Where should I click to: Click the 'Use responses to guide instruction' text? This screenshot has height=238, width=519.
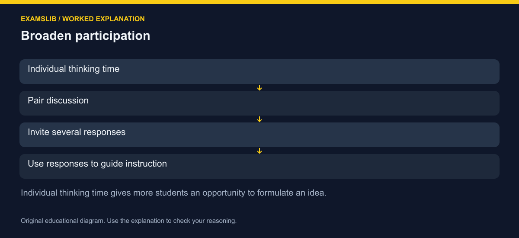pos(97,164)
